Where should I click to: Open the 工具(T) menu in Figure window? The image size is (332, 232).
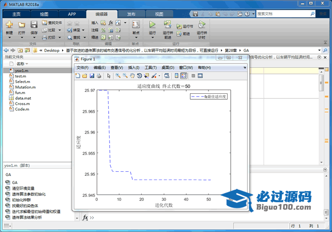pos(150,68)
